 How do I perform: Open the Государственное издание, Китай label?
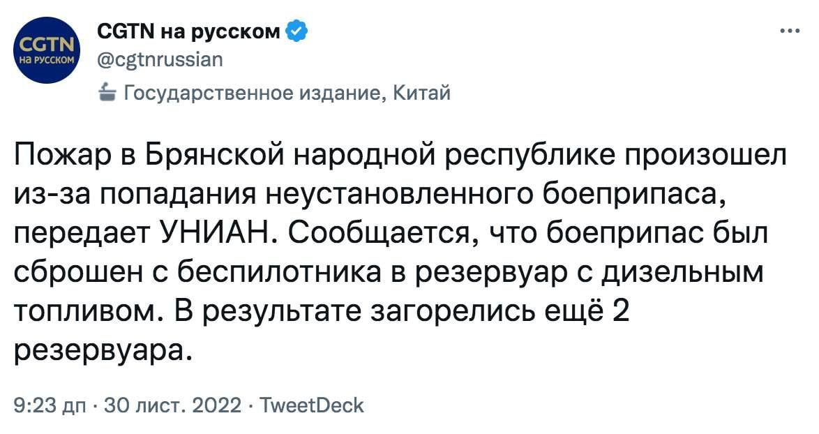click(x=286, y=91)
